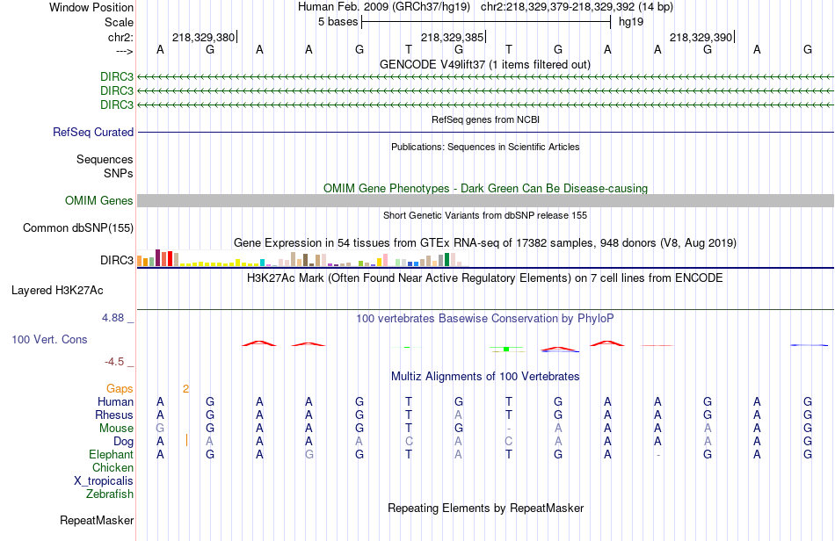Click the tallest maroon bar in GTEx chart
Image resolution: width=835 pixels, height=541 pixels.
pos(157,257)
